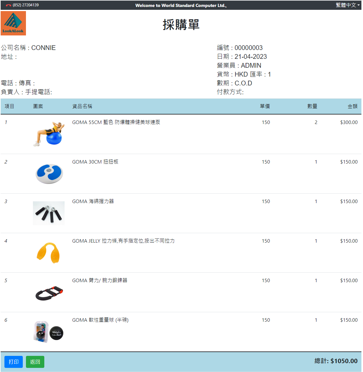Open the arm strength trainer product image
Image resolution: width=363 pixels, height=372 pixels.
49,293
